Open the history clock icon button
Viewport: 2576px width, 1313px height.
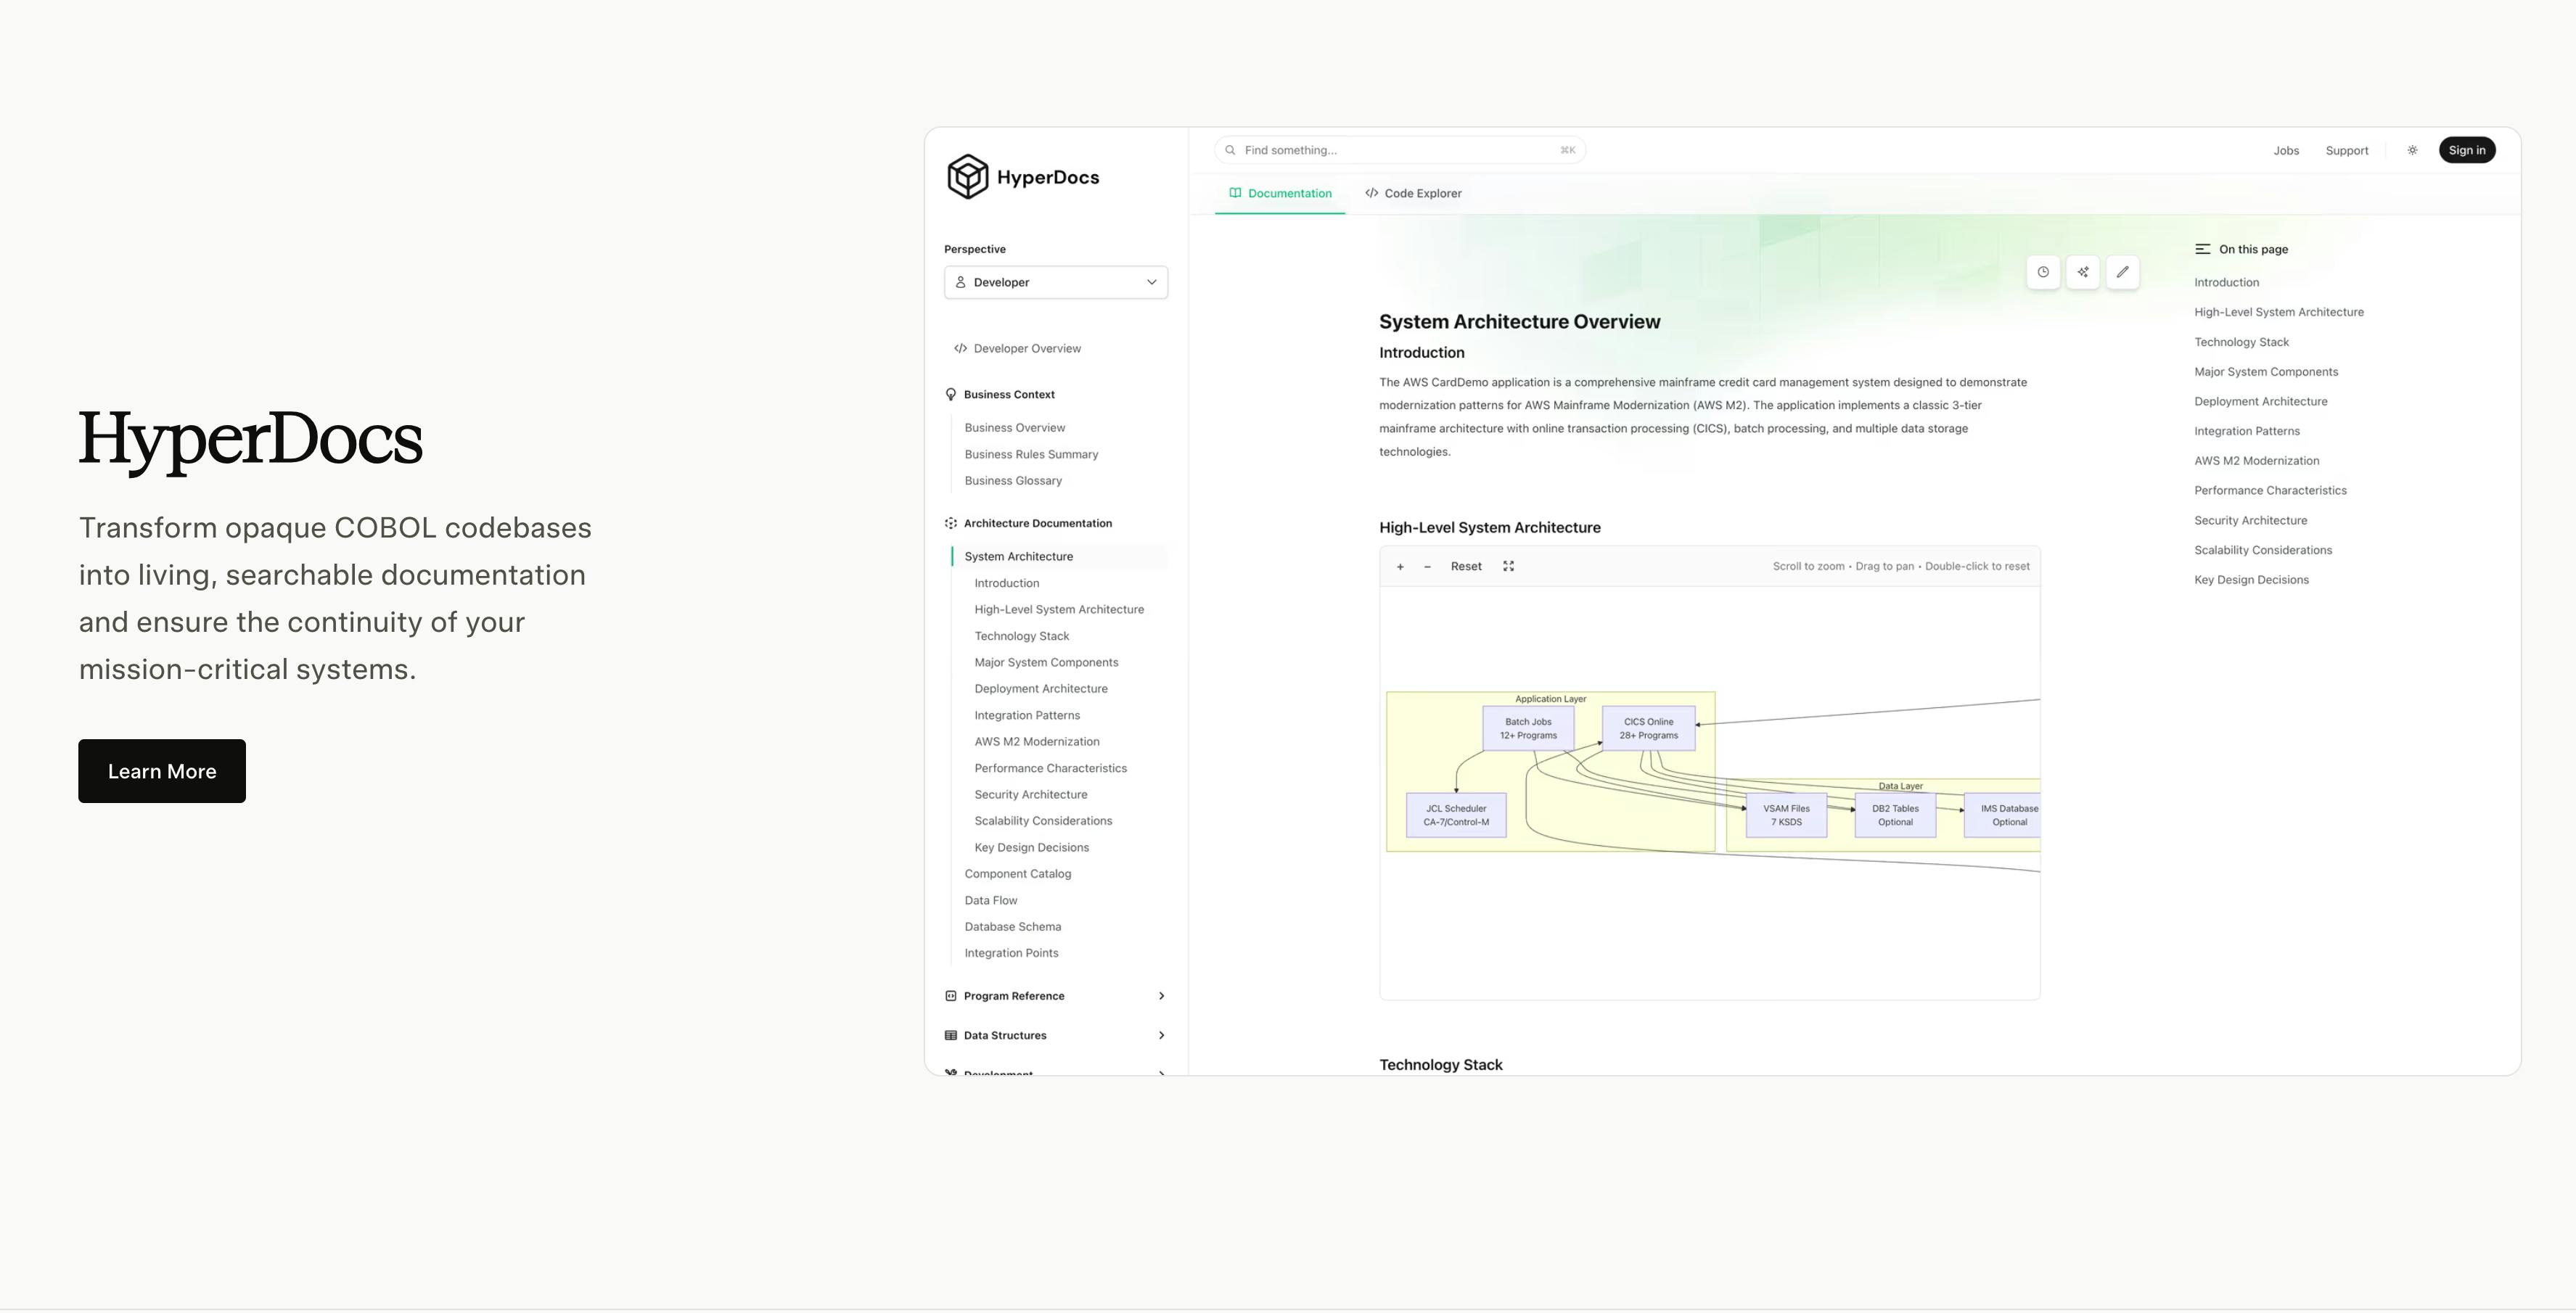pyautogui.click(x=2043, y=272)
